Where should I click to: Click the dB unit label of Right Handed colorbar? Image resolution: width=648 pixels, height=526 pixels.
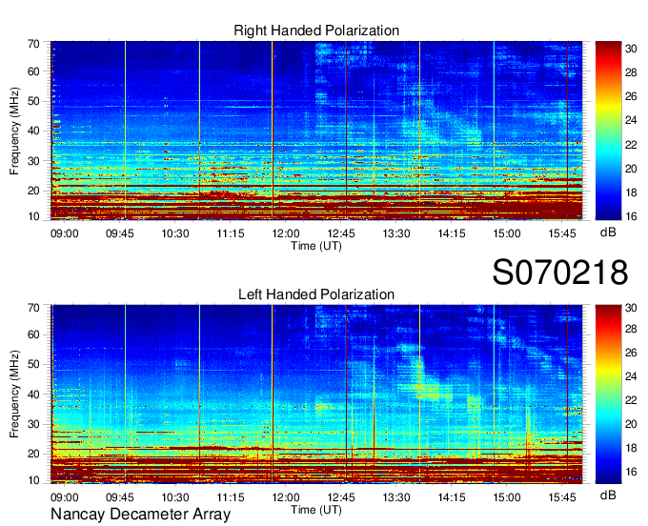[x=608, y=233]
